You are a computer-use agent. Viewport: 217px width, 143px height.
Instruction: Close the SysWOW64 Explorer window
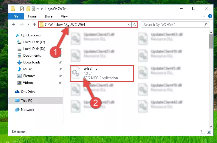pos(207,8)
